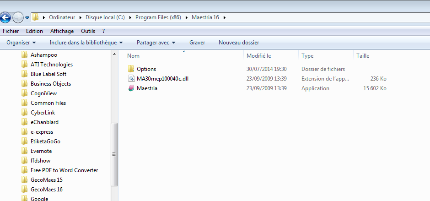Select the Maestria application icon
Image resolution: width=430 pixels, height=201 pixels.
tap(131, 88)
